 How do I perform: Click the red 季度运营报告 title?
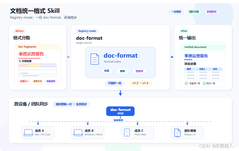point(31,54)
